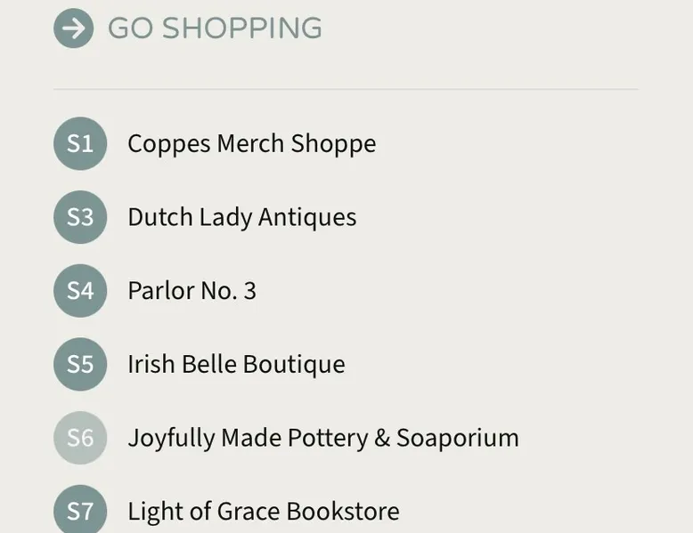The width and height of the screenshot is (693, 533).
Task: Select the faded S6 circle badge
Action: point(80,438)
